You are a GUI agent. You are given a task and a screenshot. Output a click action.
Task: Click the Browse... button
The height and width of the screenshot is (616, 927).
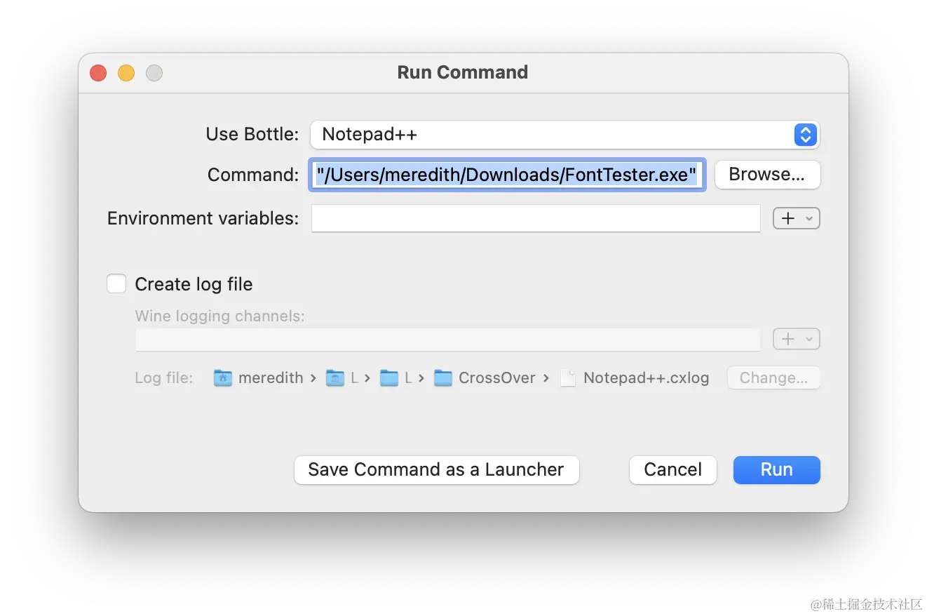pos(767,175)
